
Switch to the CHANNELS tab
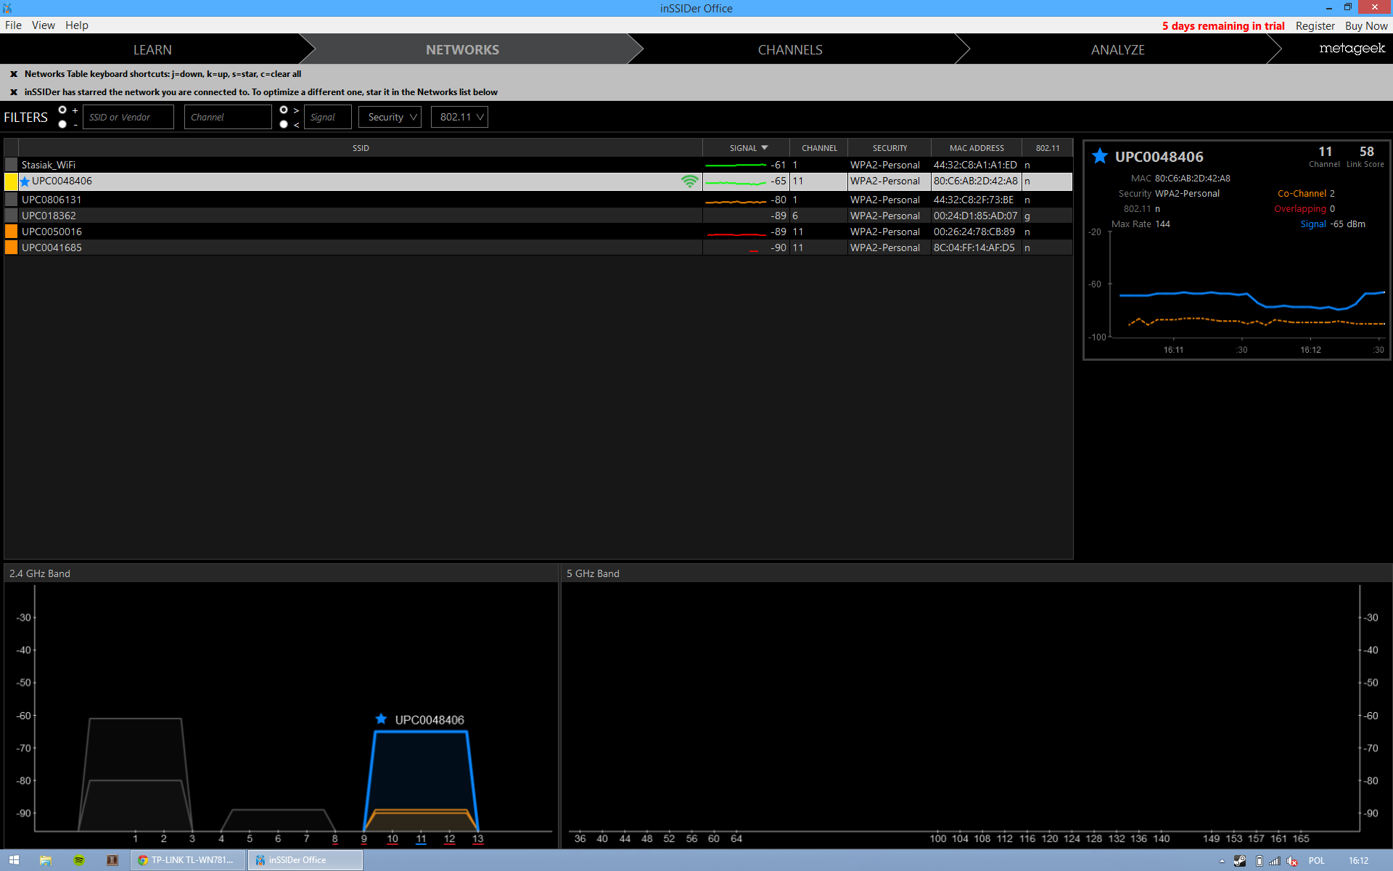click(x=790, y=49)
